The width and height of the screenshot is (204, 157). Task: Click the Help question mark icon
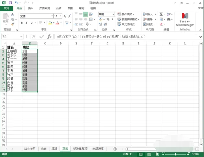coord(175,3)
